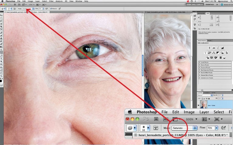Viewport: 233px width, 145px height.
Task: Switch to the Channels tab
Action: pyautogui.click(x=207, y=93)
